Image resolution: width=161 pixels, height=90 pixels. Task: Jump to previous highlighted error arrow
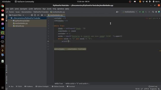coord(157,18)
